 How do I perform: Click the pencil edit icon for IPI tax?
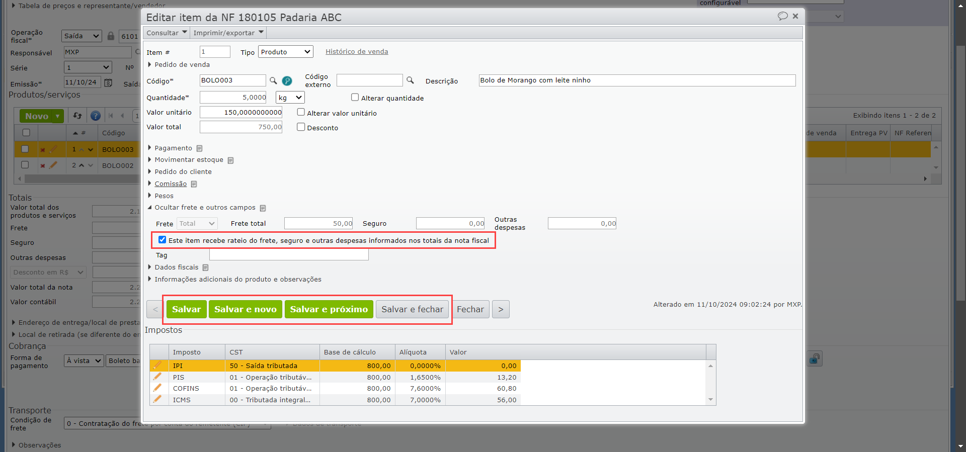pyautogui.click(x=157, y=366)
